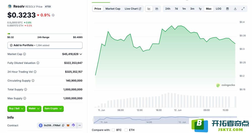Click market cap value $45,419,629
The image size is (252, 133).
70,54
